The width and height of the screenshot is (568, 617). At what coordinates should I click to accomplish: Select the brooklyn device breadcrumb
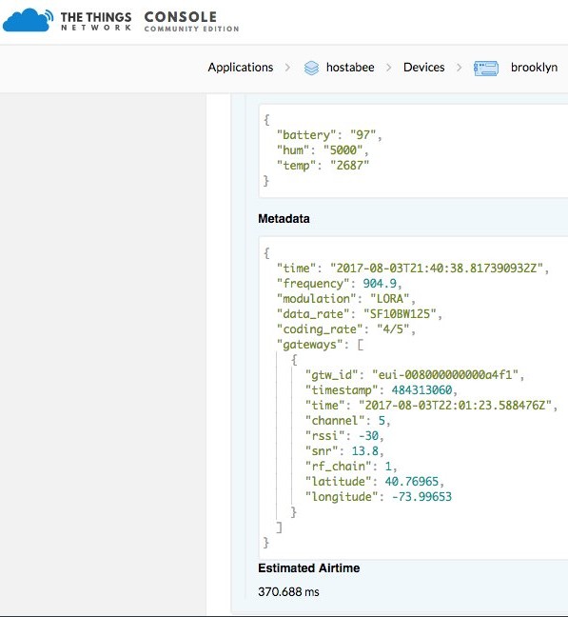point(534,68)
